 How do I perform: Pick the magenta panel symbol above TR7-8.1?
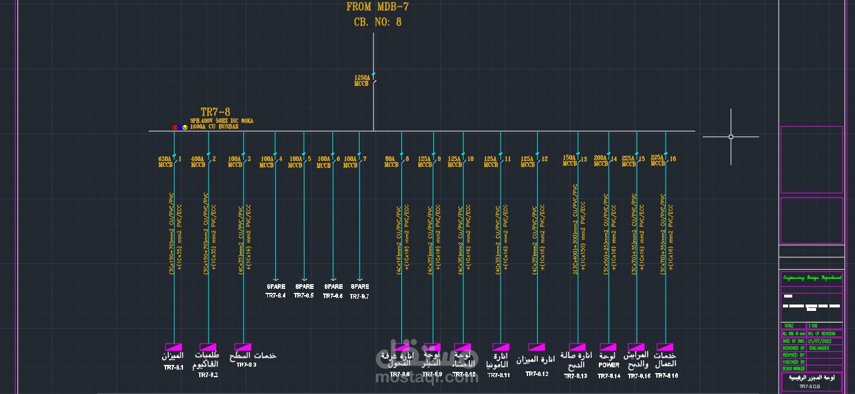point(174,347)
